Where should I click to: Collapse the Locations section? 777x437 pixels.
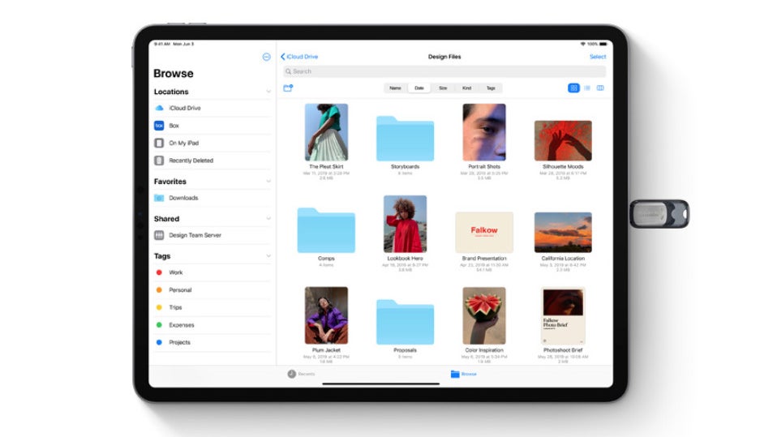[268, 92]
